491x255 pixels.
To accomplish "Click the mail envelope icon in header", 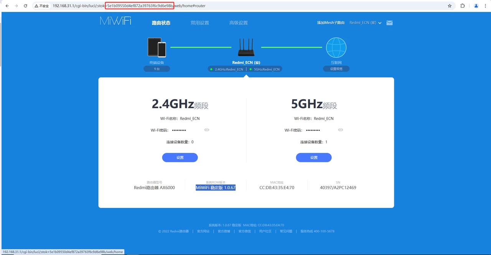I will click(x=389, y=23).
